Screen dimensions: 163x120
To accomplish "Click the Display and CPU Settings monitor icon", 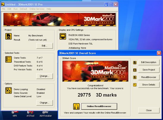I will click(63, 36).
